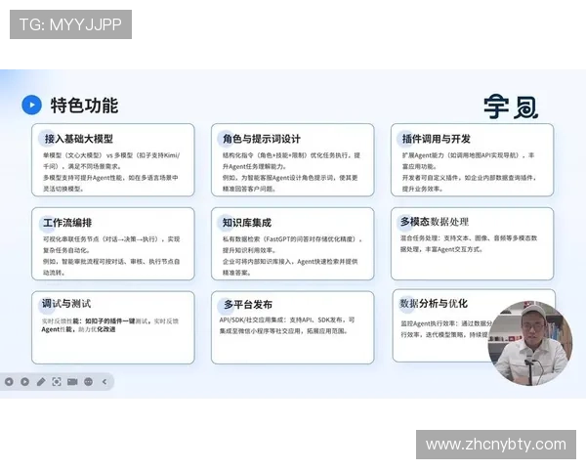Click the 知识库集成 card title
The height and width of the screenshot is (469, 586).
(x=247, y=223)
